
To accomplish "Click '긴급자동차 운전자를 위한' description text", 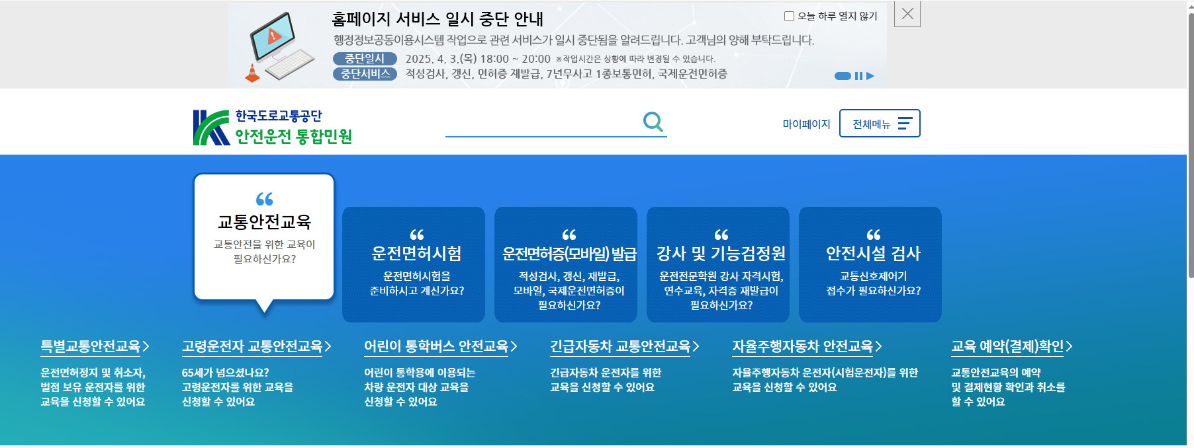I will coord(606,373).
